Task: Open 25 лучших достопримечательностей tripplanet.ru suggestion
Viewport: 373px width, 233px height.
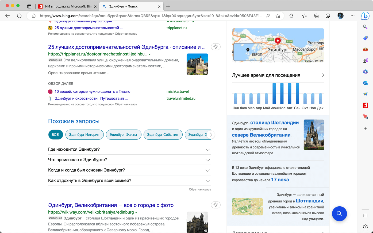Action: pyautogui.click(x=89, y=28)
